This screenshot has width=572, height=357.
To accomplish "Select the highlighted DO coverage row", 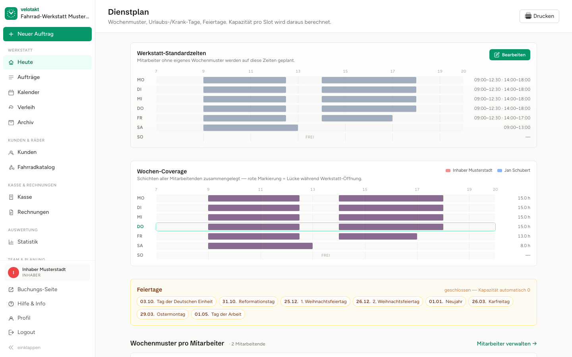I will (x=326, y=227).
